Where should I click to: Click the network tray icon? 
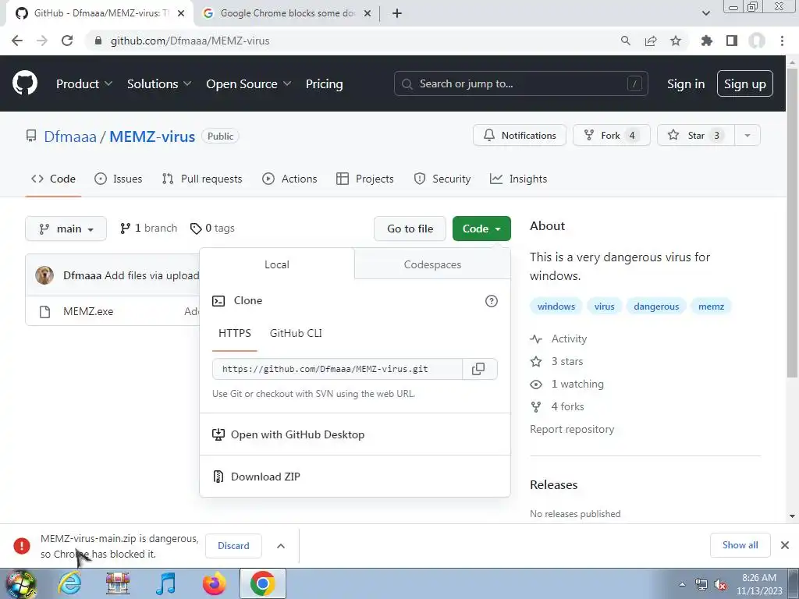(x=701, y=585)
